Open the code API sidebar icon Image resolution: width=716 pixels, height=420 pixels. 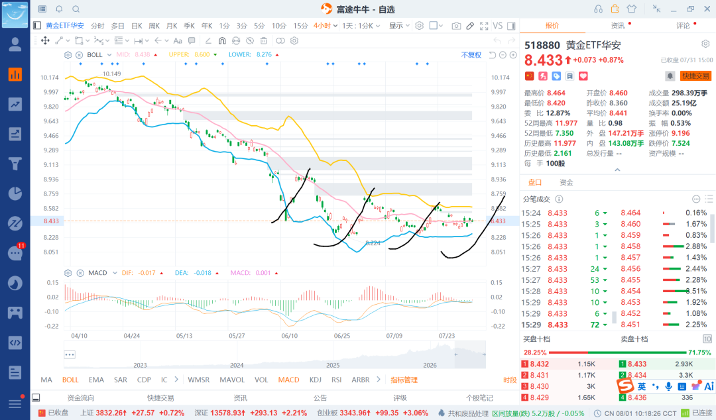tap(15, 342)
